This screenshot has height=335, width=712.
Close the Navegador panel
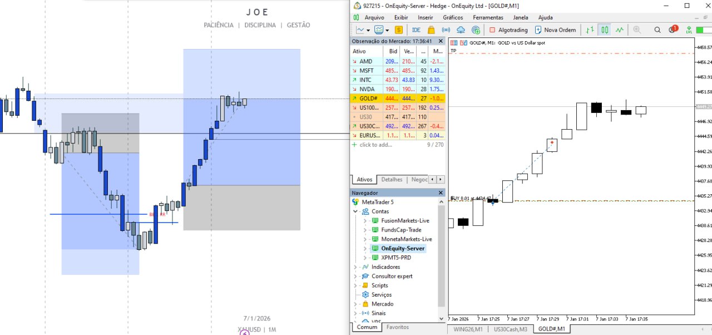click(442, 193)
